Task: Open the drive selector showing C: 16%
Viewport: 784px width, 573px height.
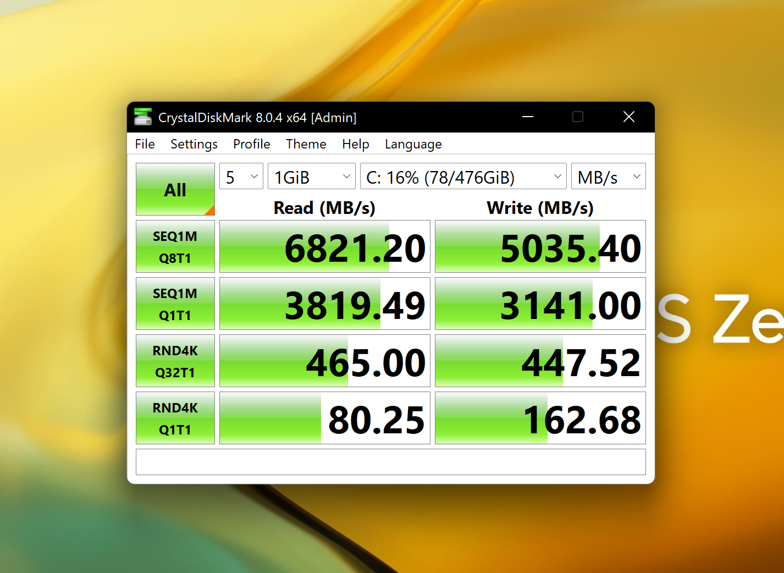Action: (463, 177)
